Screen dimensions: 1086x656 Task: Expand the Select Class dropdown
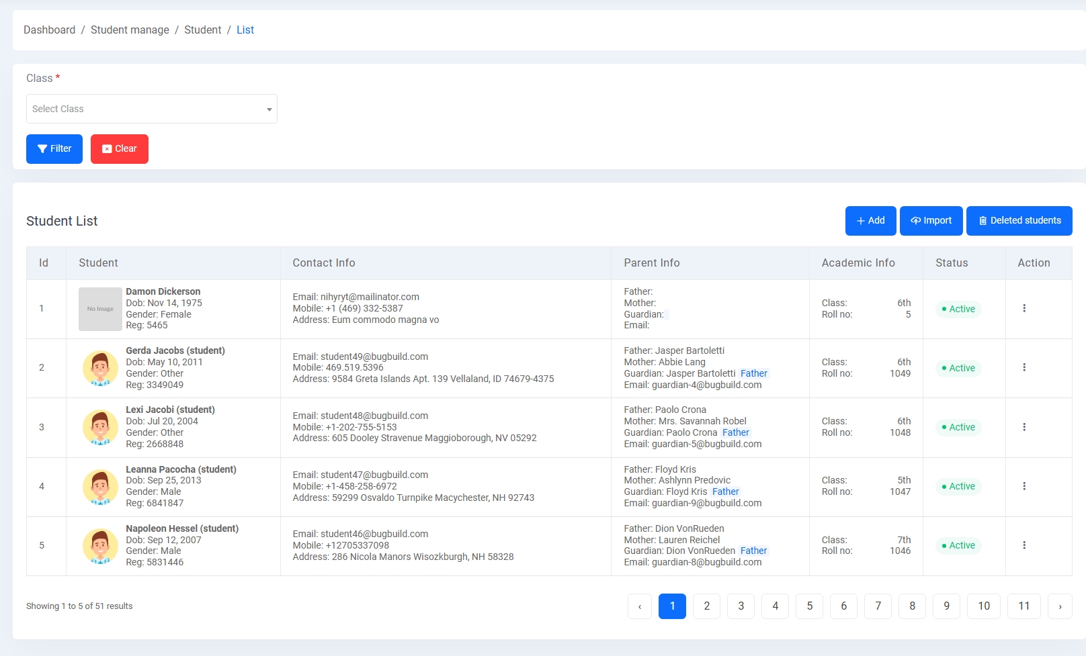(152, 109)
